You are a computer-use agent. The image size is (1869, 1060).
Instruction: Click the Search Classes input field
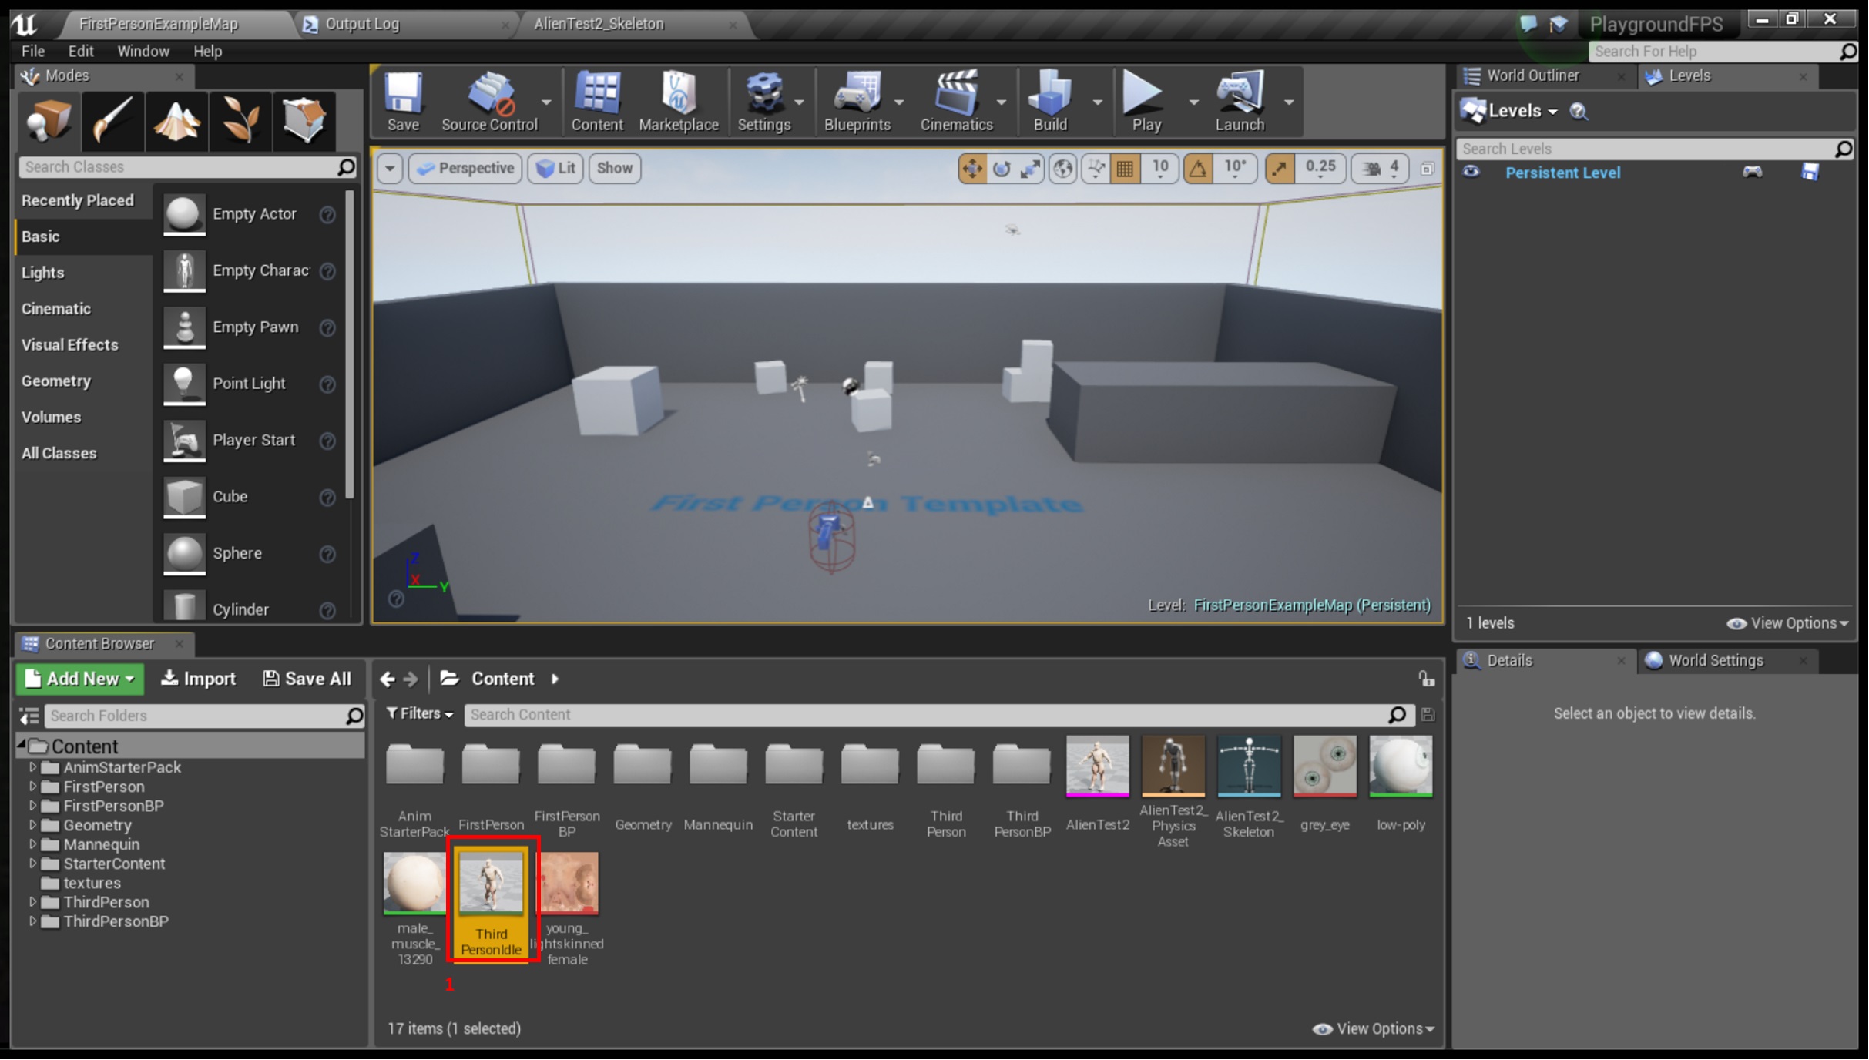coord(188,167)
